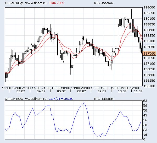Screen dimensions: 157x143
Task: Click the 136100 price level on axis
Action: [x=149, y=86]
